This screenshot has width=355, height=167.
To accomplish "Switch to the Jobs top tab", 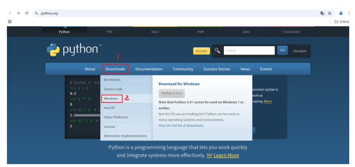I will point(246,32).
